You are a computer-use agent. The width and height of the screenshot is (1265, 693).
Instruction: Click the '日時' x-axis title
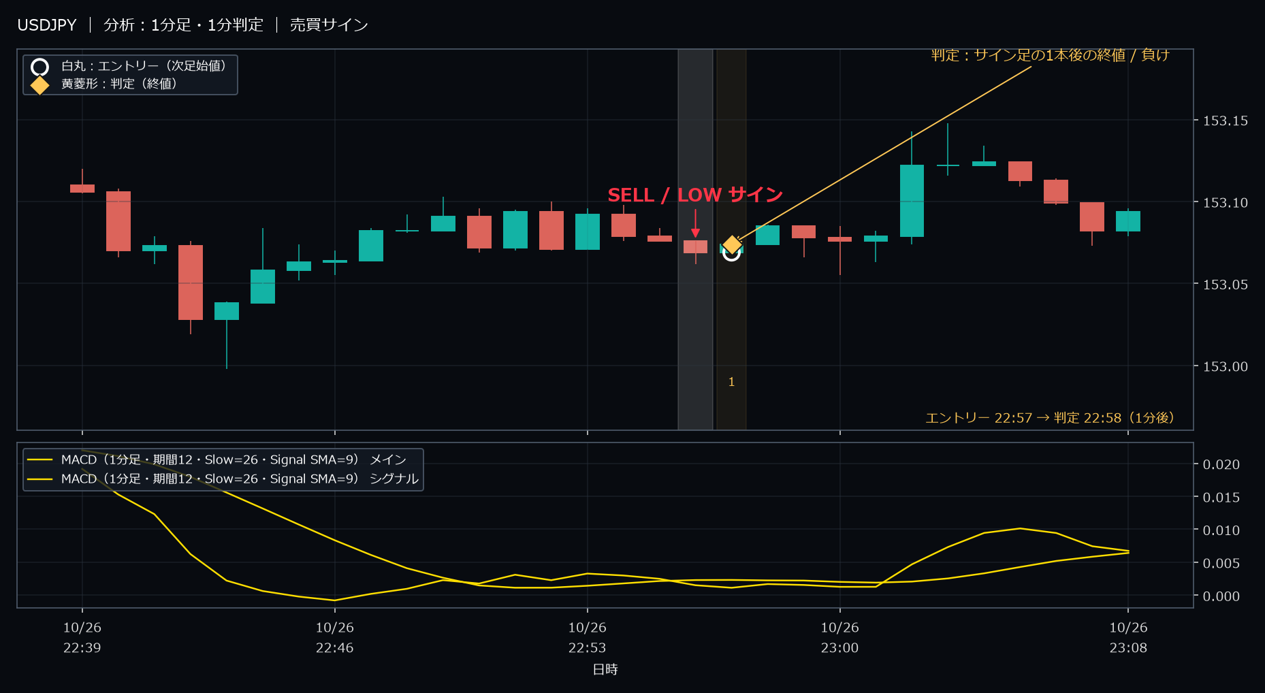click(x=605, y=670)
